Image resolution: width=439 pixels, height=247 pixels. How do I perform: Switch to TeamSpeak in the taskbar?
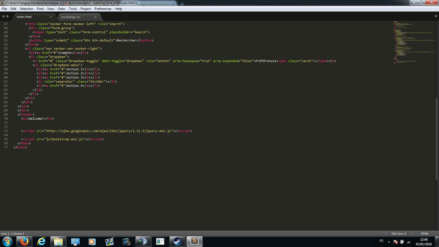pyautogui.click(x=143, y=242)
